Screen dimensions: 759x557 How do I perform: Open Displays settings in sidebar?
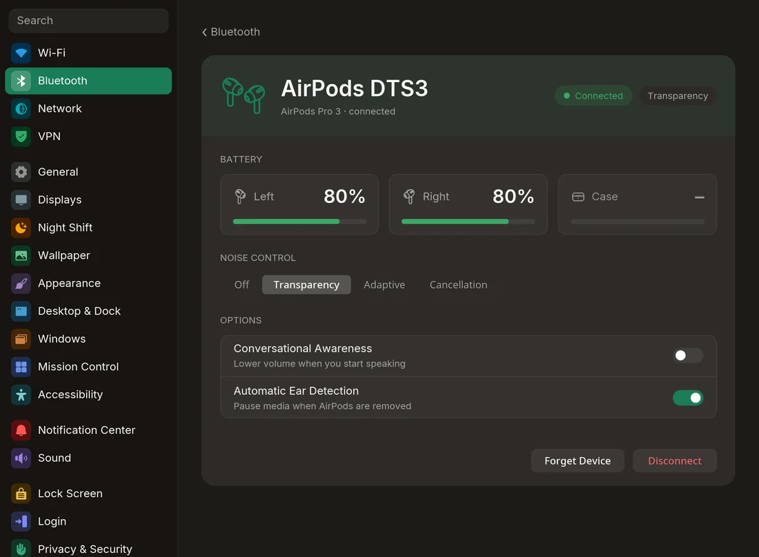[x=88, y=199]
